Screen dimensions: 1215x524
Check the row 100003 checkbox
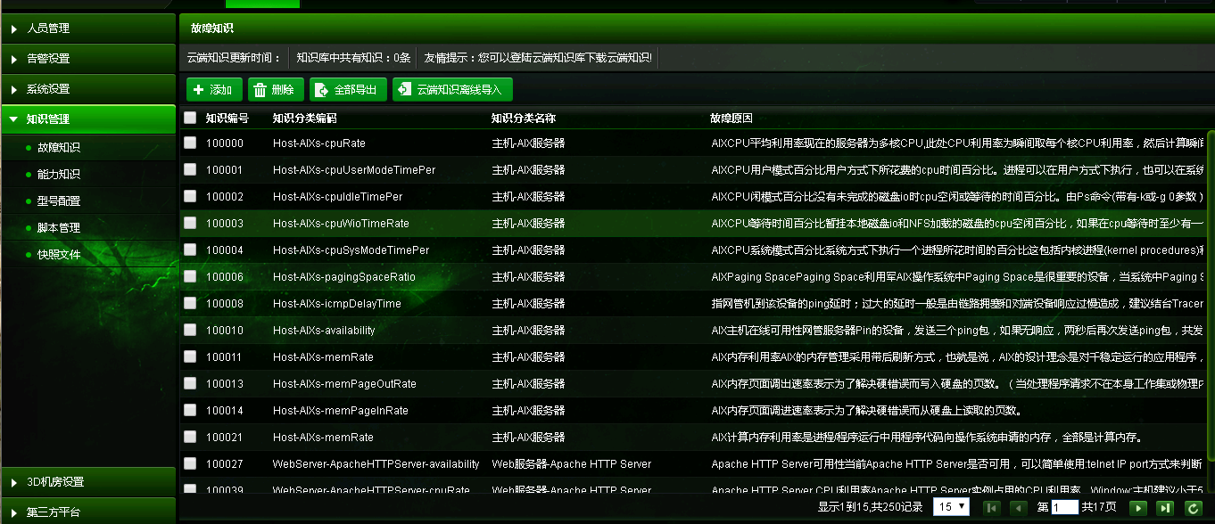pyautogui.click(x=190, y=223)
